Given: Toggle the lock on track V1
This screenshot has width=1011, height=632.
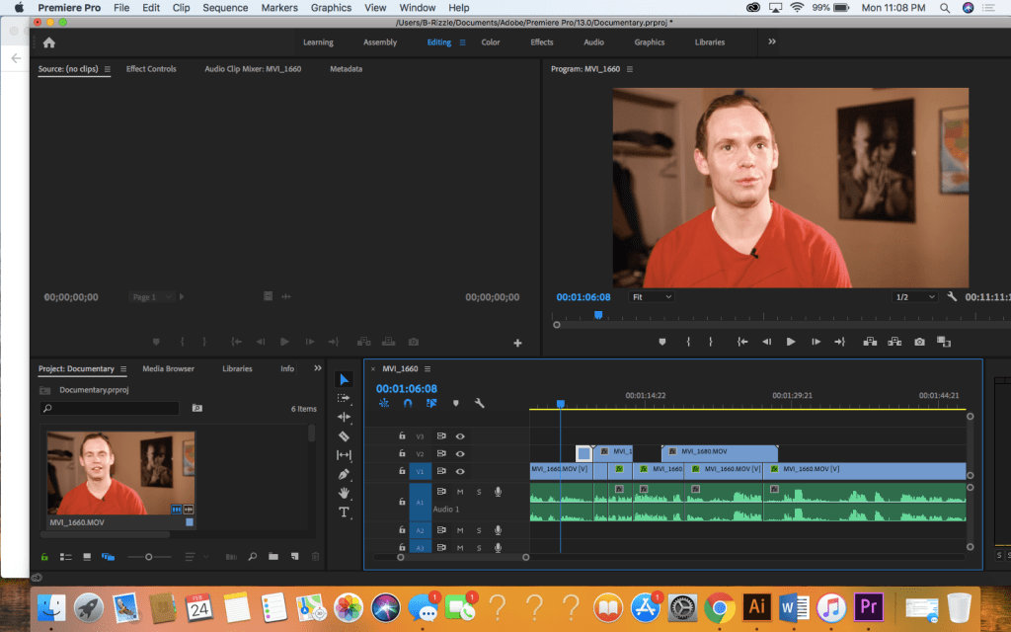Looking at the screenshot, I should click(x=402, y=471).
